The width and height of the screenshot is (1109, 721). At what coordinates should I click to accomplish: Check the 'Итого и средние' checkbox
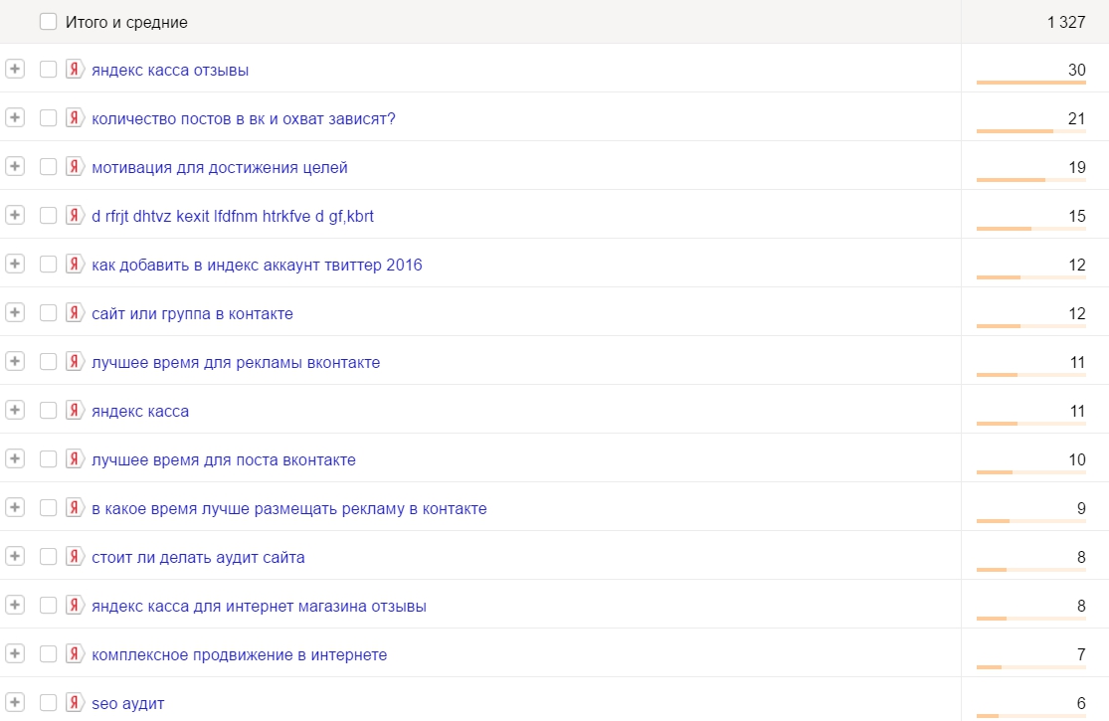pos(48,22)
